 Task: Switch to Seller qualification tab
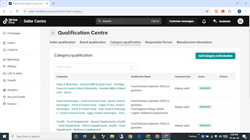63,42
